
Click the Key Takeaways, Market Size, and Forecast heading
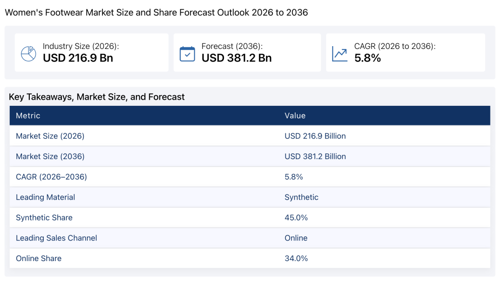click(96, 97)
